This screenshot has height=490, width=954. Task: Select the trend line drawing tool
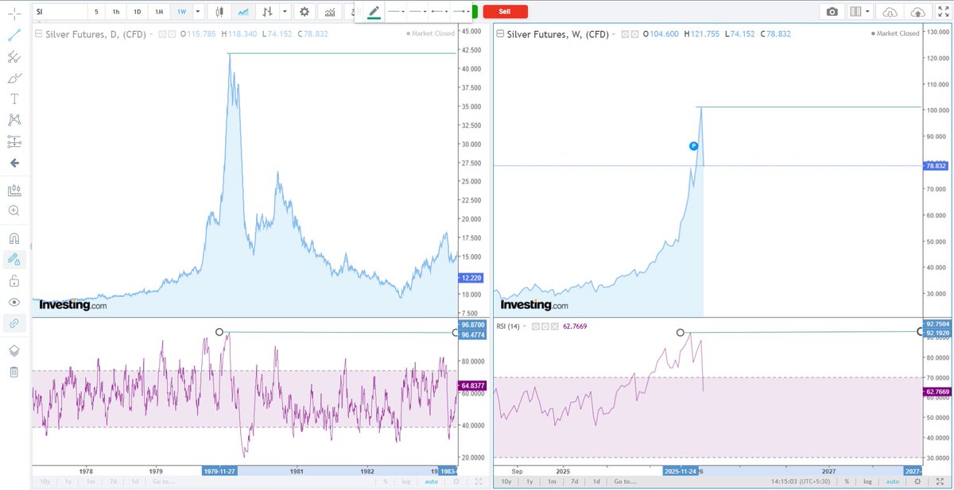point(14,37)
